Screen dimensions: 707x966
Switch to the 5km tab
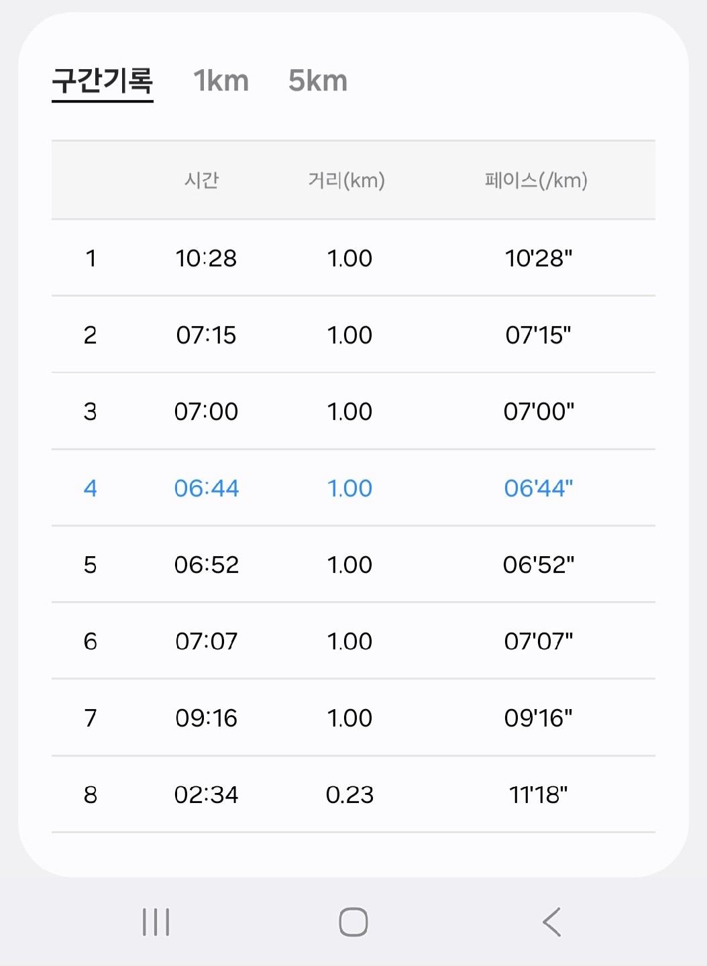318,81
